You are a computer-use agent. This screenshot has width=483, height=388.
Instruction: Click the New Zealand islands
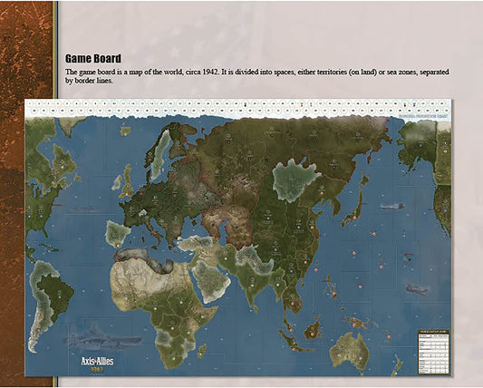[x=397, y=365]
